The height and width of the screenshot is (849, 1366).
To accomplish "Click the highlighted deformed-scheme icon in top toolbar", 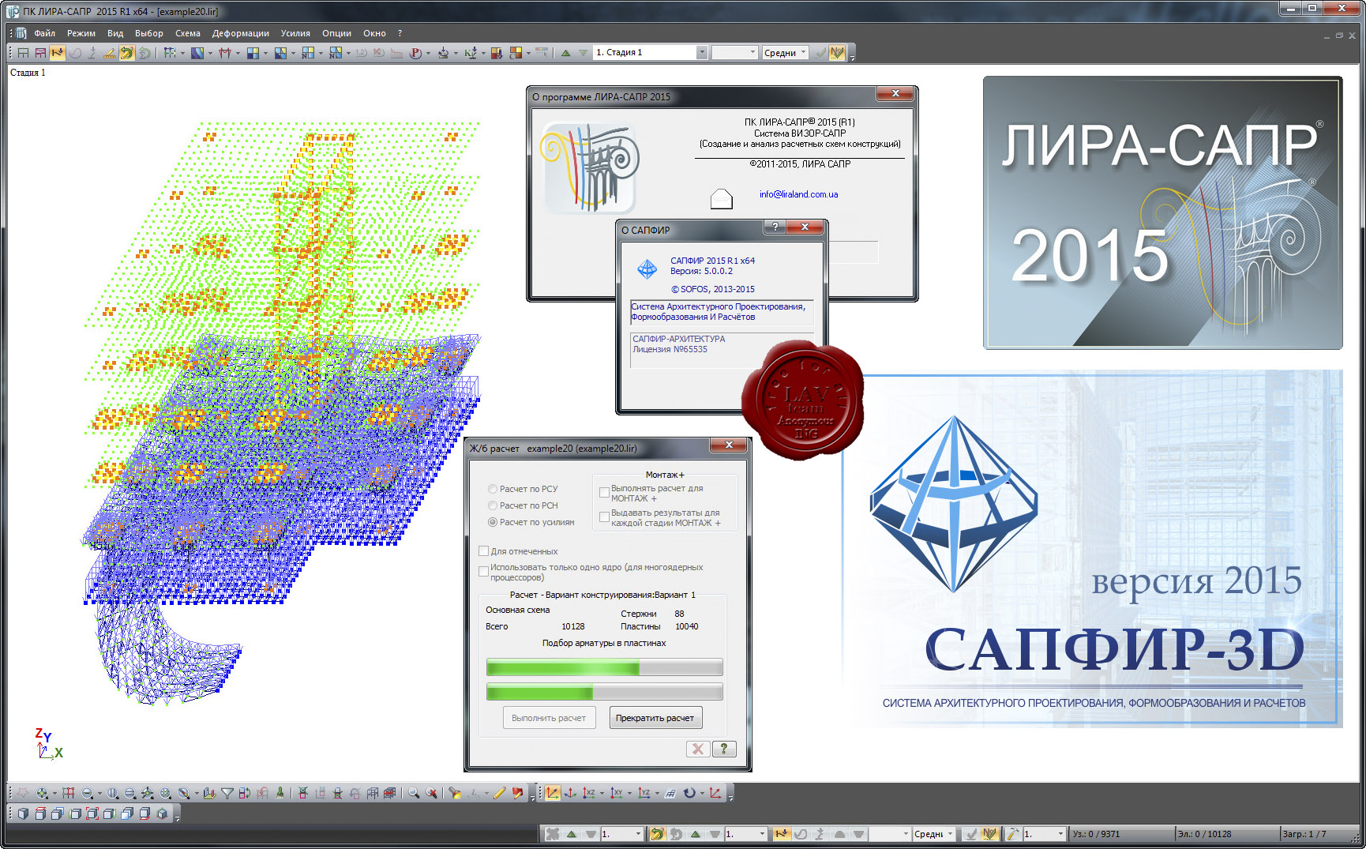I will [x=58, y=53].
